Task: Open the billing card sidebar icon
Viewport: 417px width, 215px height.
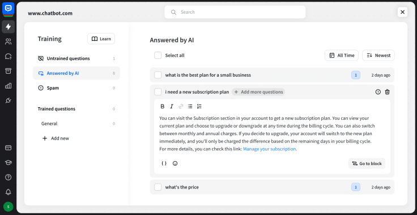Action: coord(8,148)
